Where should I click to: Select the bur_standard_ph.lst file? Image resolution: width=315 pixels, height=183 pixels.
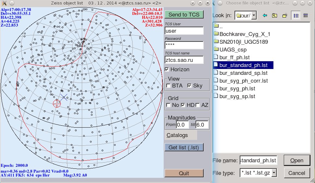click(x=243, y=65)
